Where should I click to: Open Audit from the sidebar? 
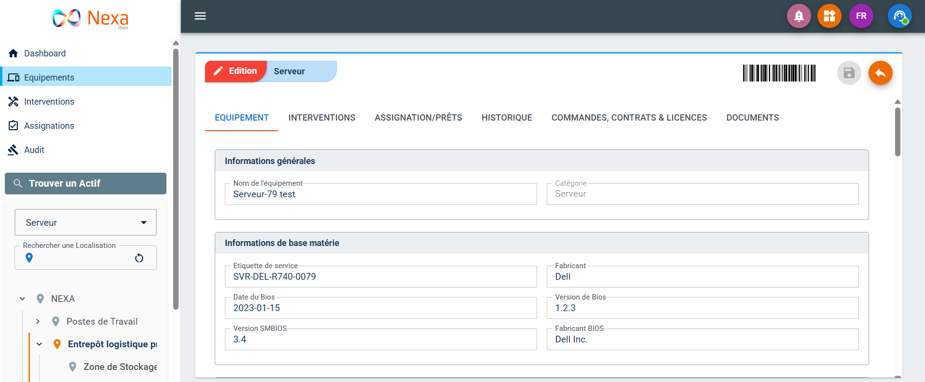click(x=34, y=150)
